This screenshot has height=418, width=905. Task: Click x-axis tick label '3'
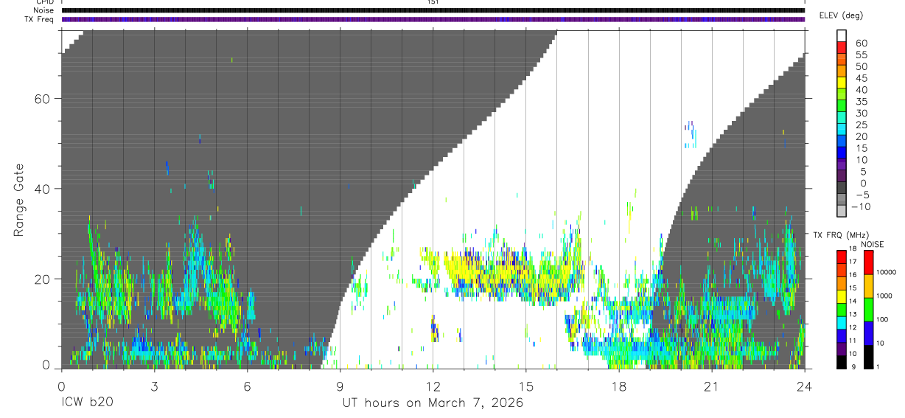(x=154, y=386)
